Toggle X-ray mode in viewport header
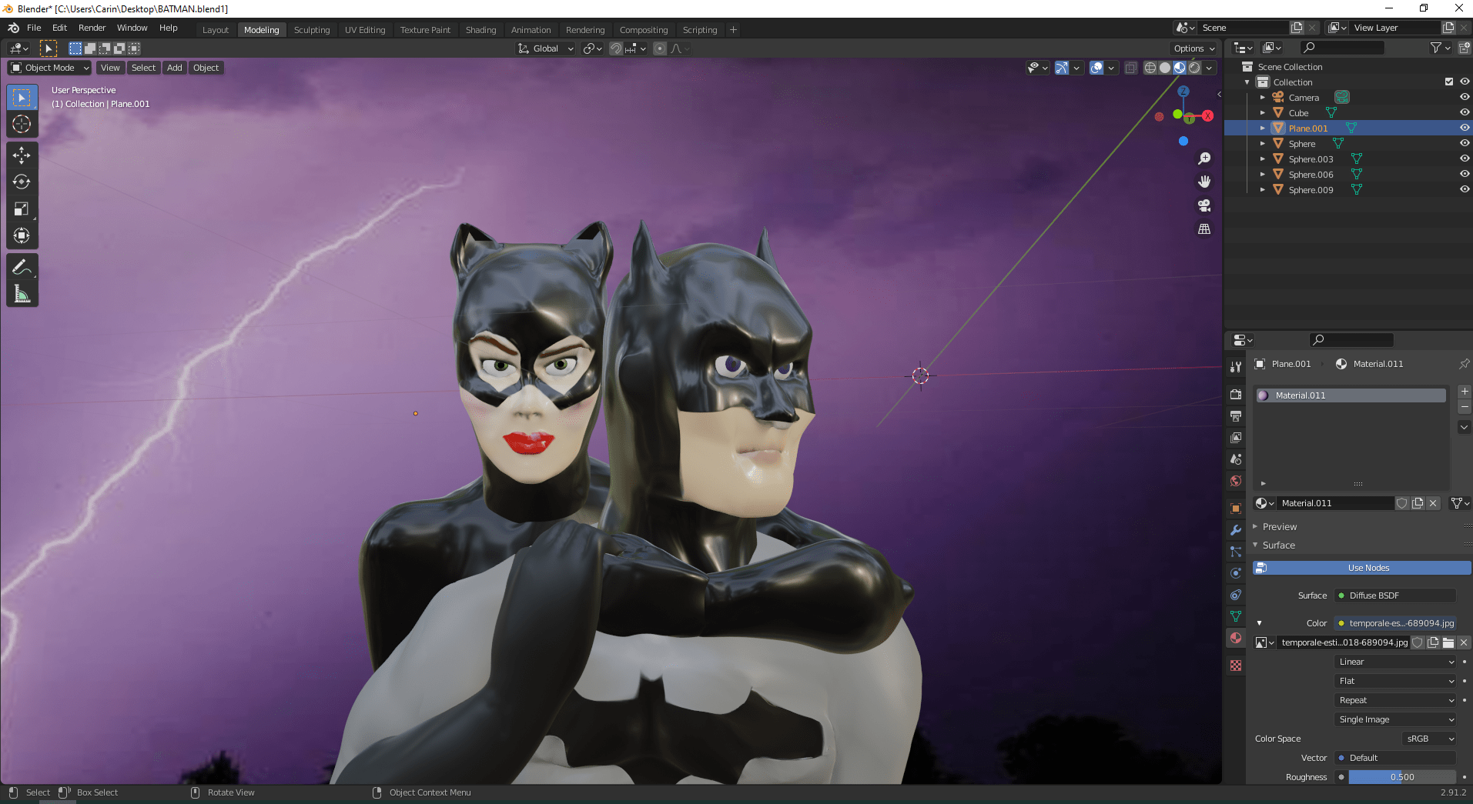 coord(1130,68)
